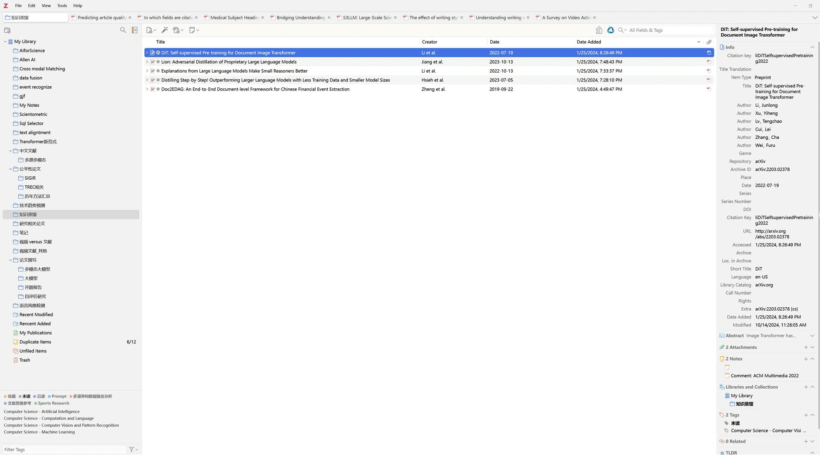820x455 pixels.
Task: Select the Duplicate Items entry
Action: (x=35, y=342)
